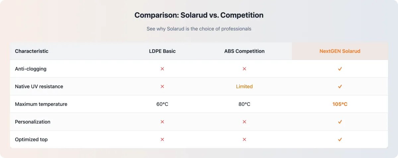Click the UV resistance checkmark for NextGEN Solarud

(x=340, y=86)
